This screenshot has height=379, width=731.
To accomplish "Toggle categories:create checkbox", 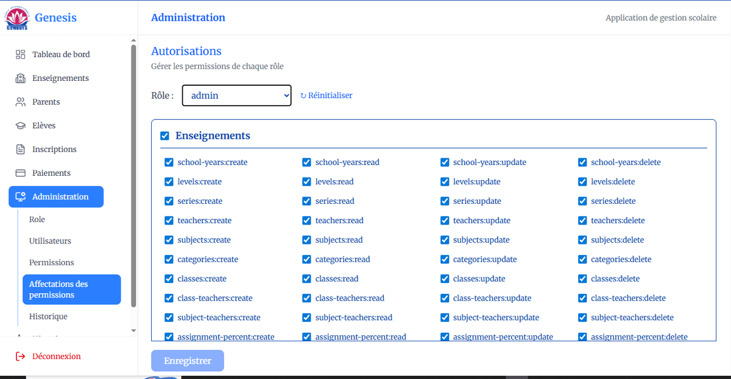I will point(169,259).
